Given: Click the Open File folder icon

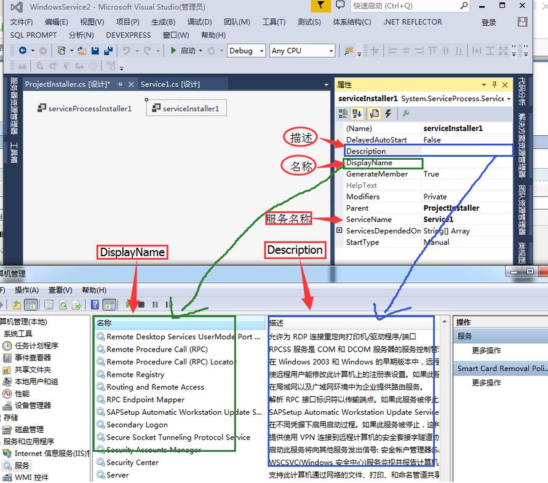Looking at the screenshot, I should tap(82, 50).
